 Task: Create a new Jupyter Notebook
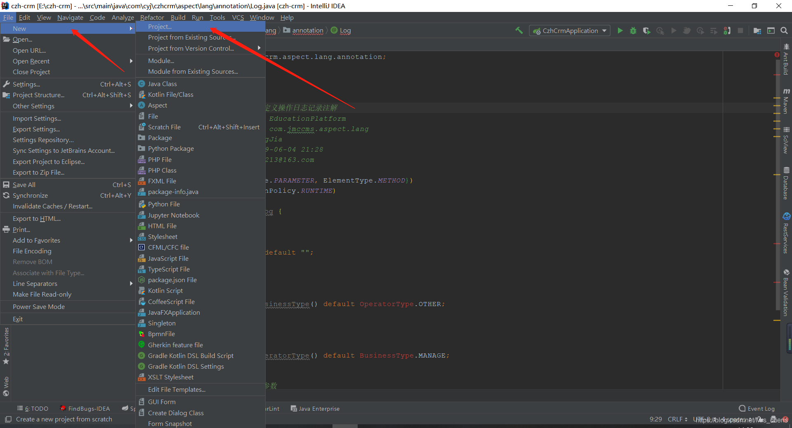(x=200, y=215)
